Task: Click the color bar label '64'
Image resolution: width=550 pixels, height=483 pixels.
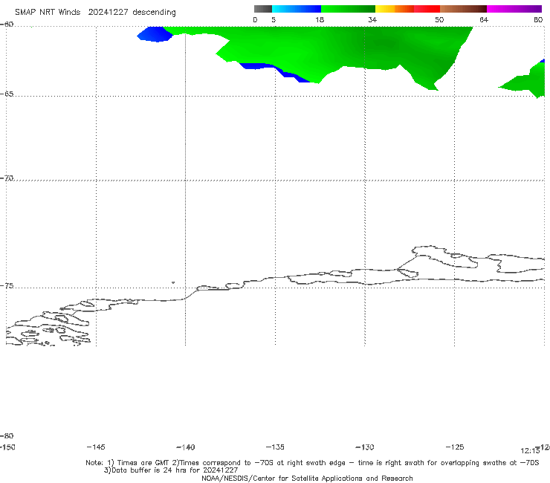Action: click(x=484, y=19)
